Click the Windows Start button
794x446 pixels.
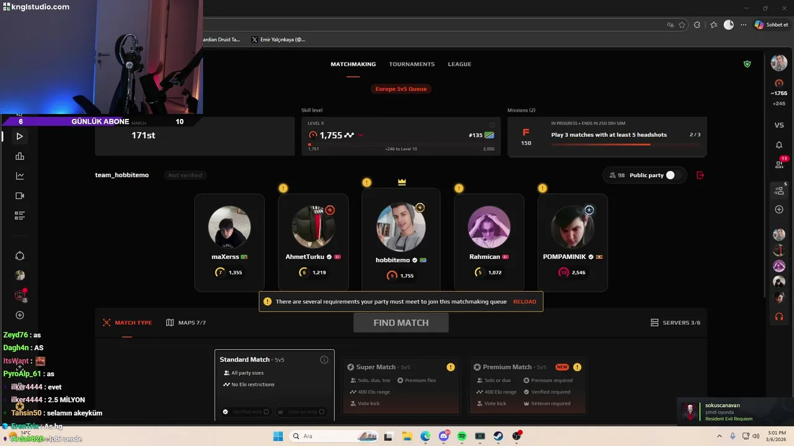pyautogui.click(x=277, y=436)
